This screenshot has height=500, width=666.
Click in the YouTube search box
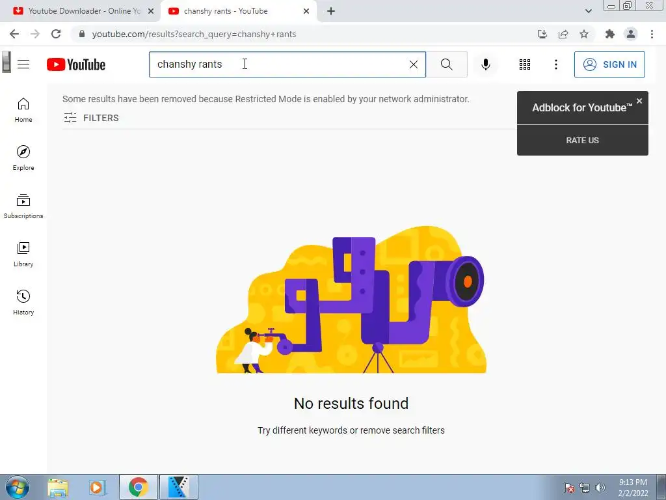287,64
